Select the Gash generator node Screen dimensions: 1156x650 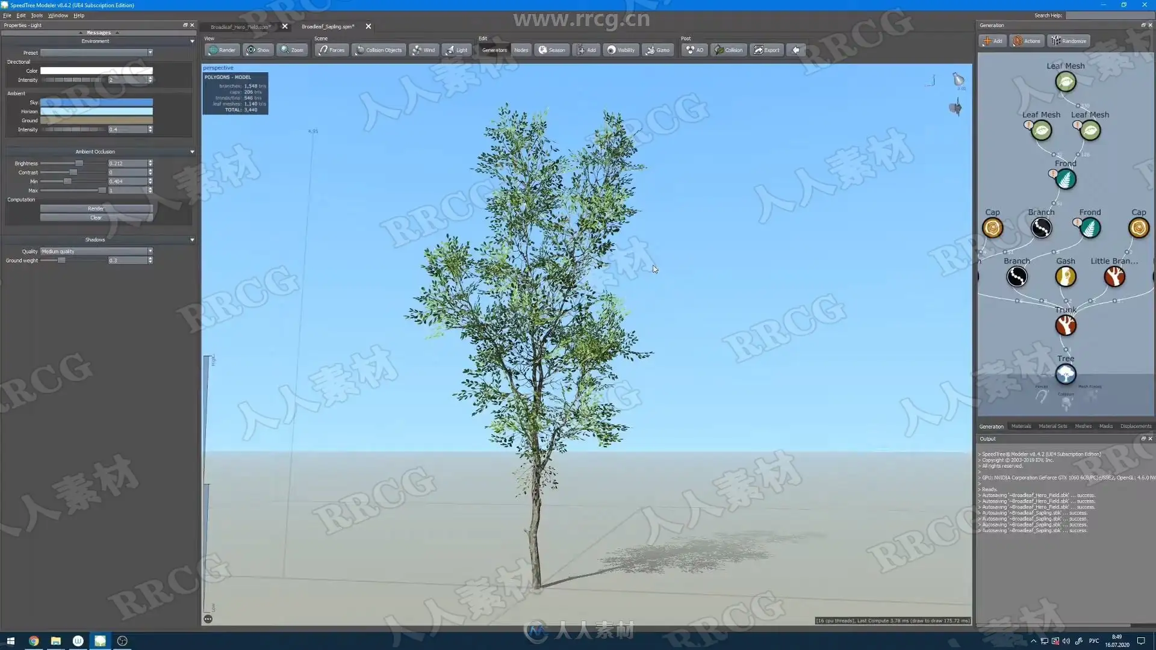(1065, 277)
